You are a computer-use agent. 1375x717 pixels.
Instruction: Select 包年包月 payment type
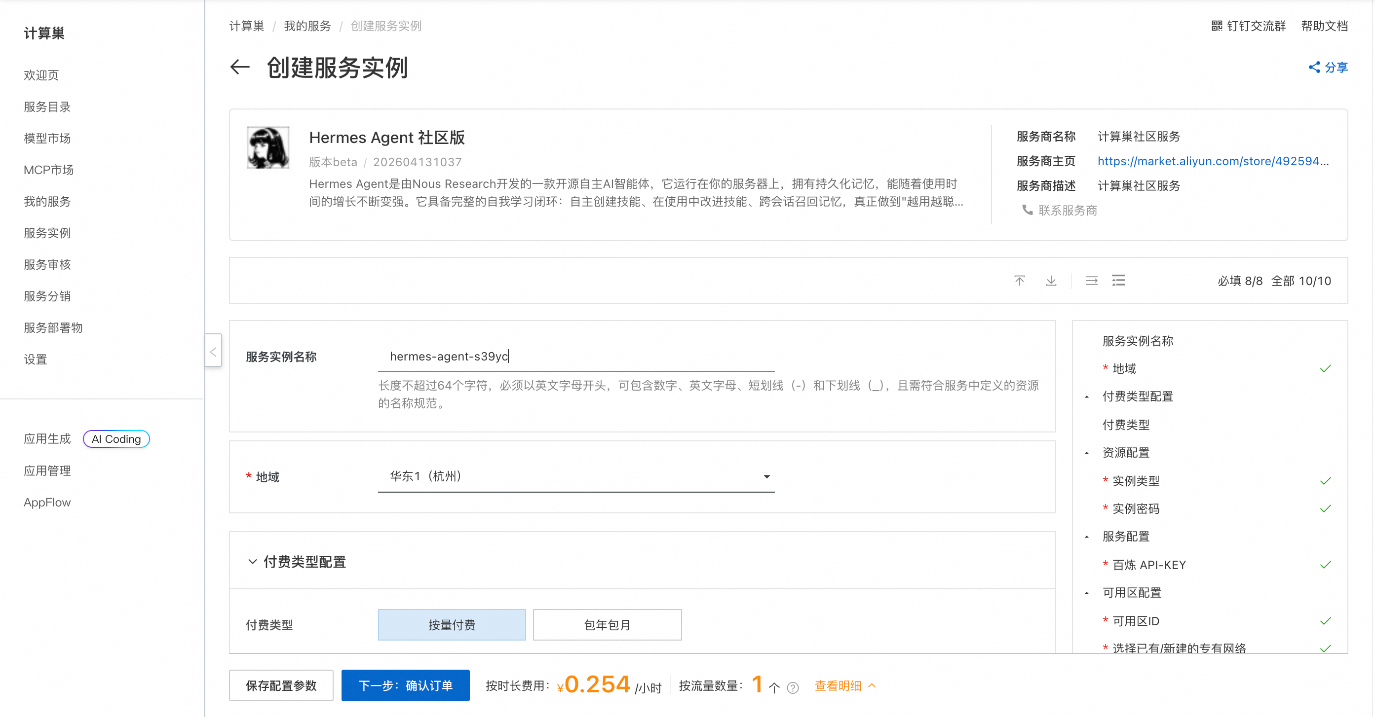point(607,625)
